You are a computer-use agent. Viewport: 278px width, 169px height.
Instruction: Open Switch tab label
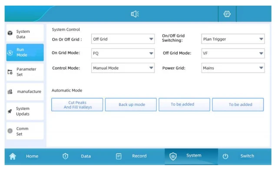[x=247, y=156]
